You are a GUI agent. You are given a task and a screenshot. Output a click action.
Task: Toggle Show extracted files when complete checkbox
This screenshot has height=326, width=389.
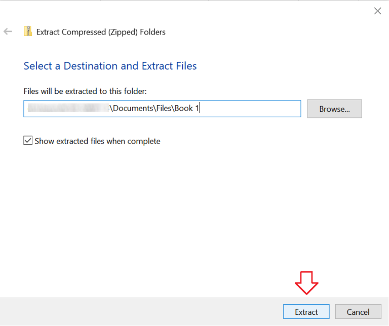[28, 141]
